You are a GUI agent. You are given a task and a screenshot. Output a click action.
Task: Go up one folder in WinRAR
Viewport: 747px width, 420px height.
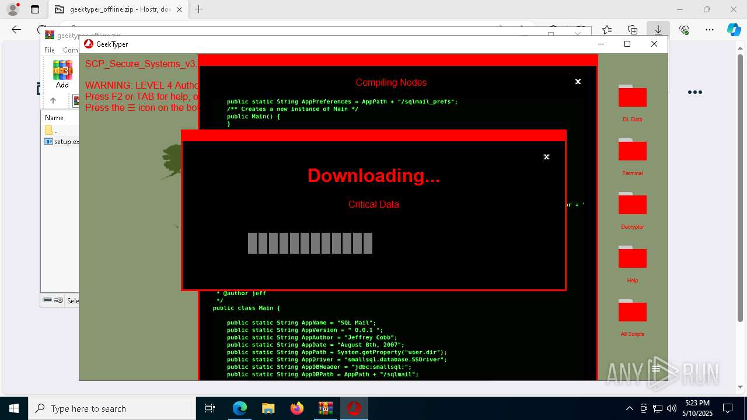(x=53, y=101)
